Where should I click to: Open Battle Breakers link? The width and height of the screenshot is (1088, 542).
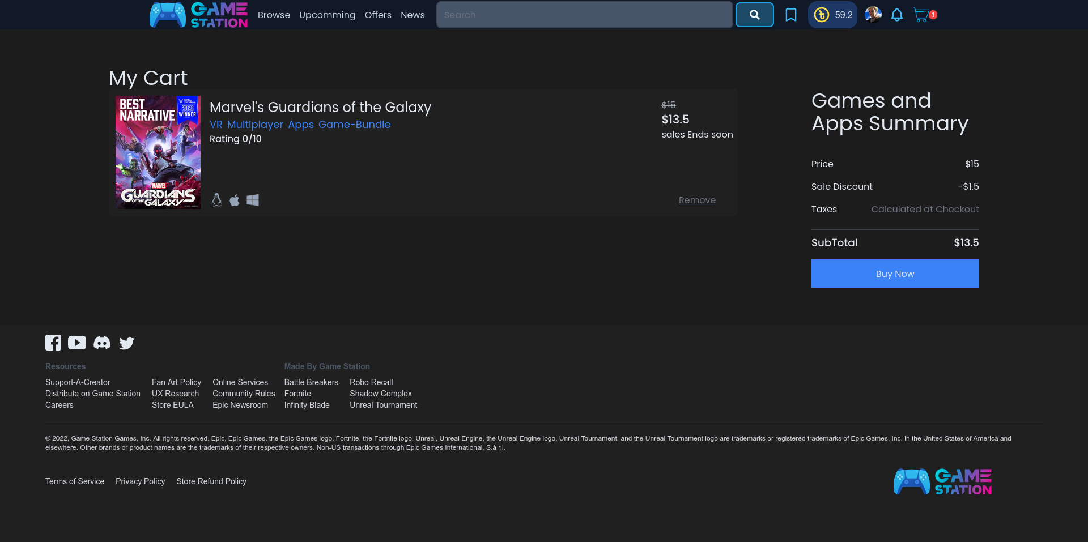point(311,382)
